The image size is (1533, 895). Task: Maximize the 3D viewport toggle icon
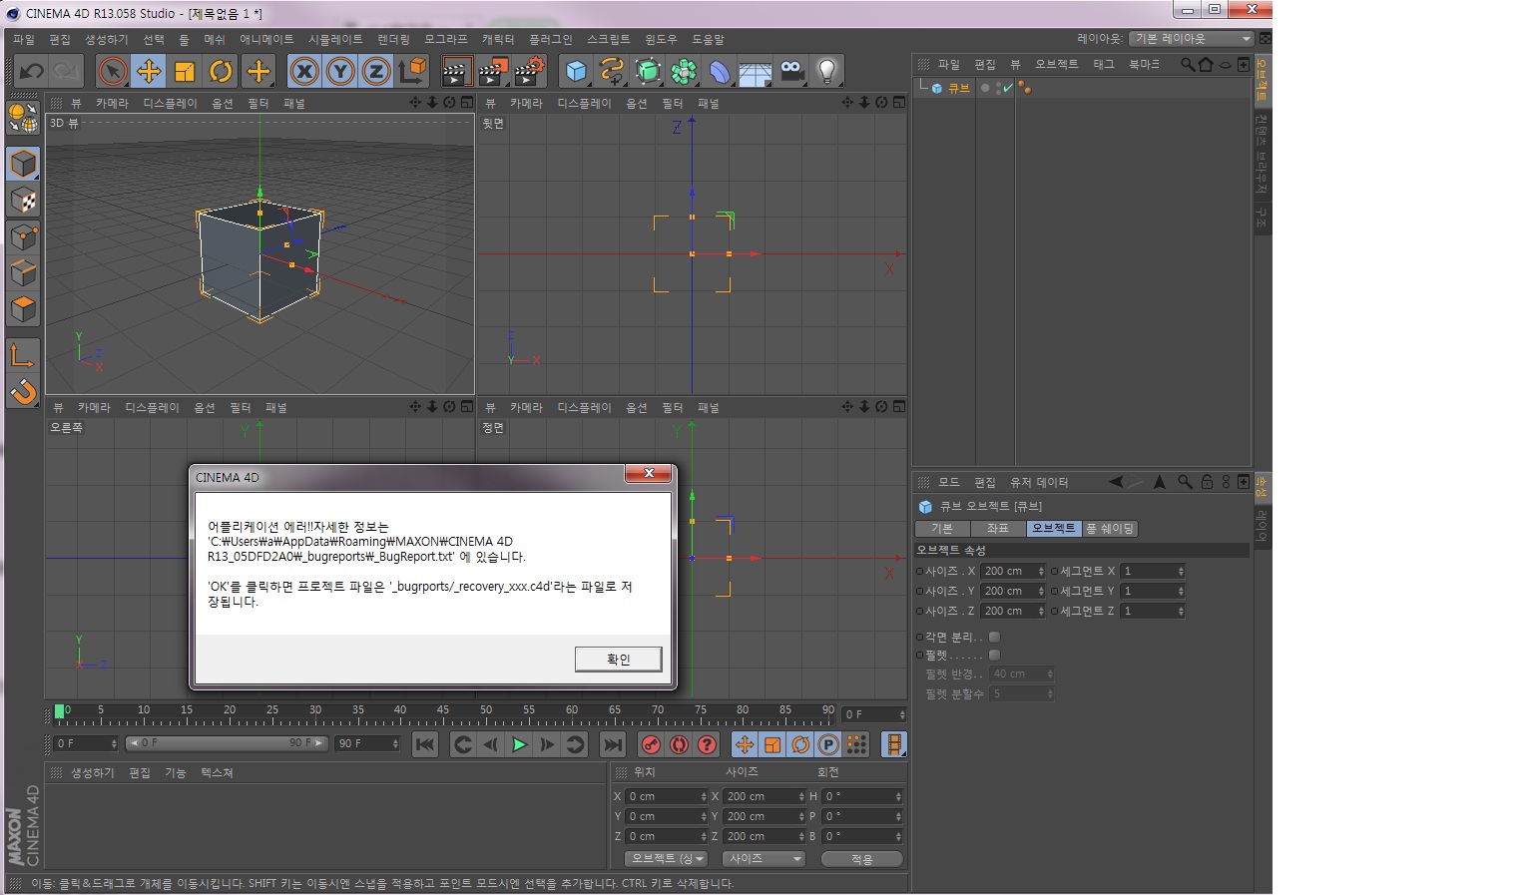click(466, 103)
